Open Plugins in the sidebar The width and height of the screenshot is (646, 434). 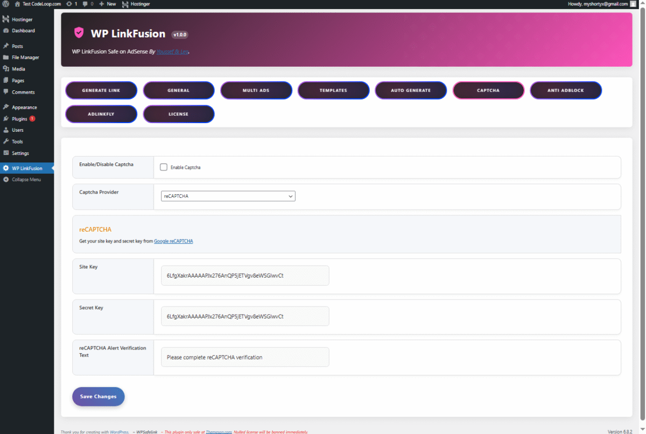pyautogui.click(x=27, y=119)
